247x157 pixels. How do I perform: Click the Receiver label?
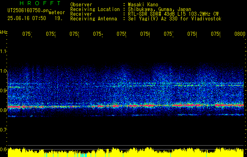coord(81,14)
